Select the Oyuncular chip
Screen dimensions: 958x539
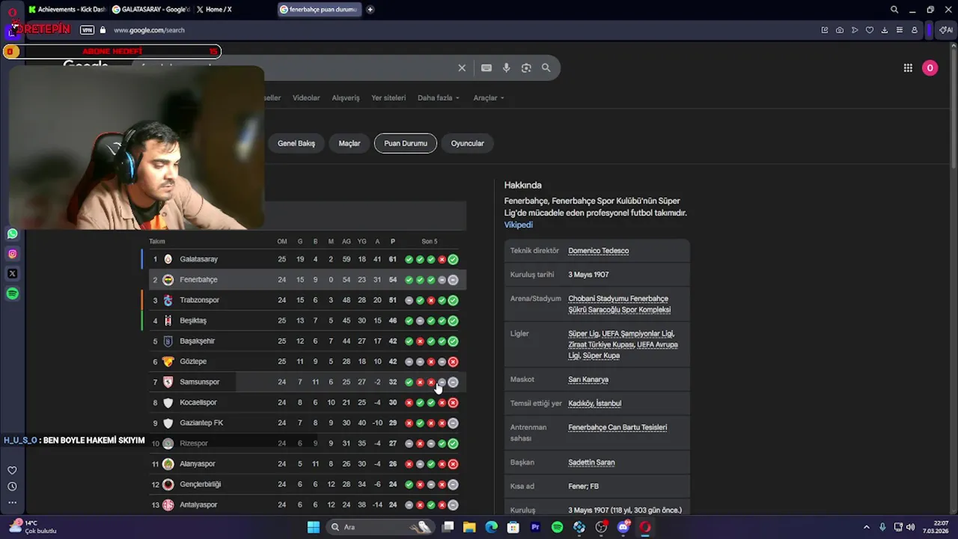click(x=467, y=143)
